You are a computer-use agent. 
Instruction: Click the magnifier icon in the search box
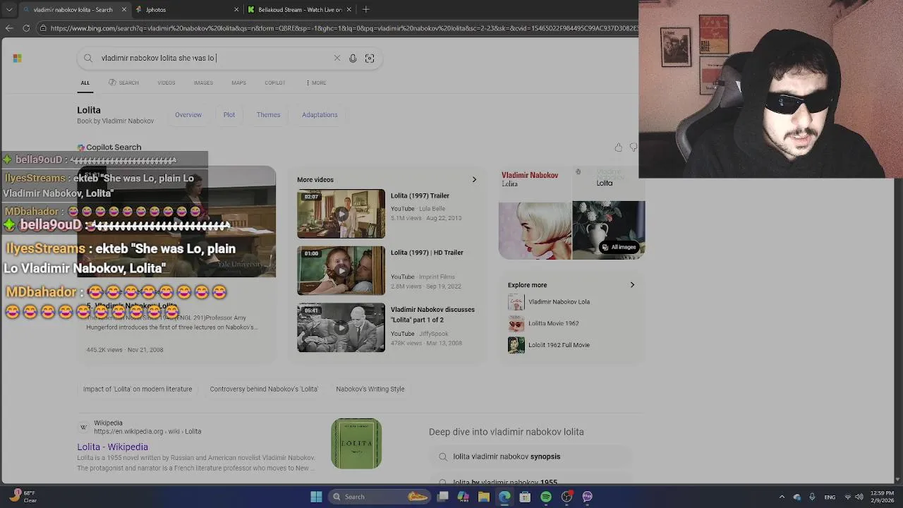(x=88, y=58)
